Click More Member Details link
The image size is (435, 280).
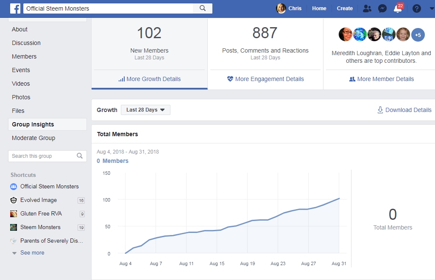382,79
